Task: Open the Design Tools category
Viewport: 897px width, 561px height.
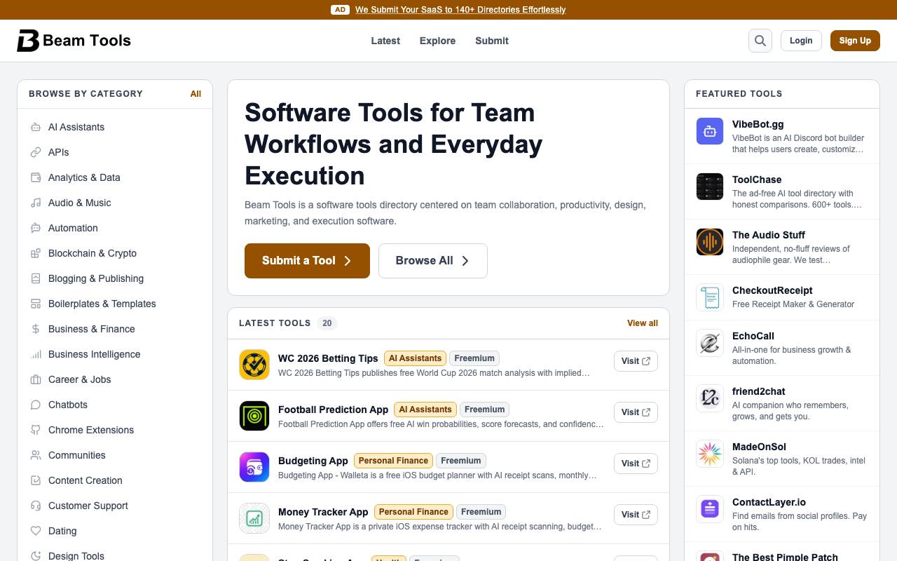Action: pos(76,556)
